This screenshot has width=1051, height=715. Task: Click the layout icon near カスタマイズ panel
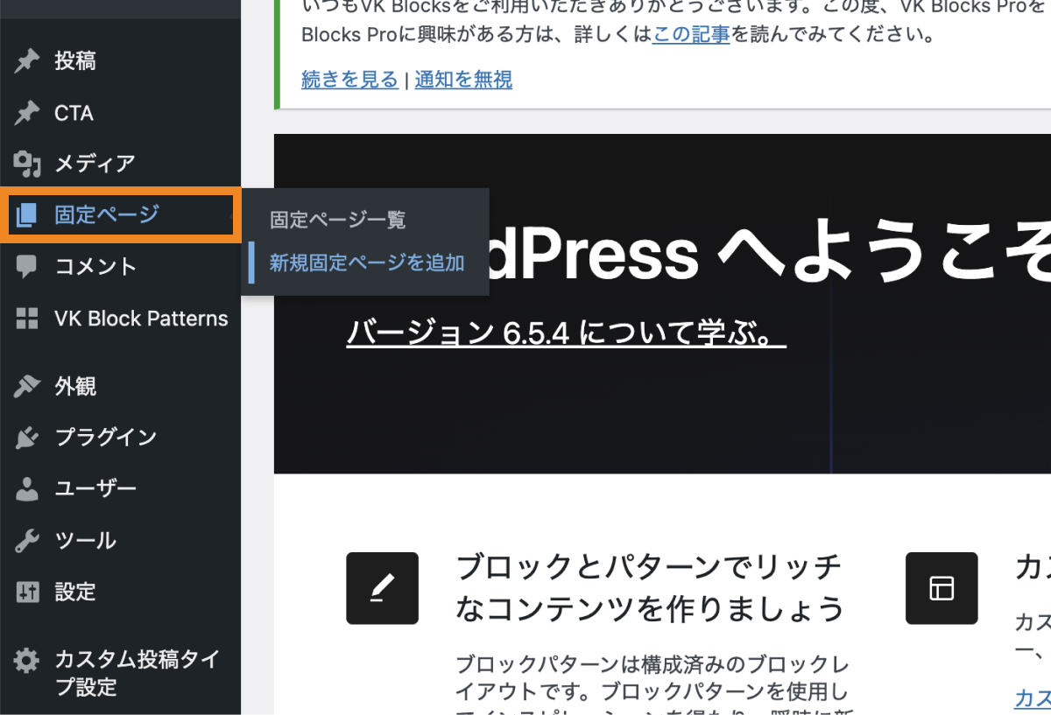pyautogui.click(x=942, y=588)
